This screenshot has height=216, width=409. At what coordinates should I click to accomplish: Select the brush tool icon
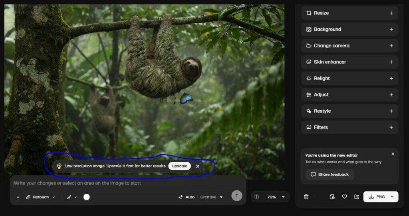coord(69,197)
